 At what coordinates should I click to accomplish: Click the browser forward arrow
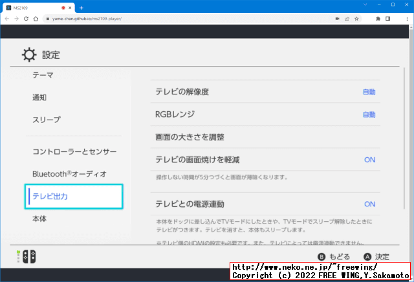point(16,19)
